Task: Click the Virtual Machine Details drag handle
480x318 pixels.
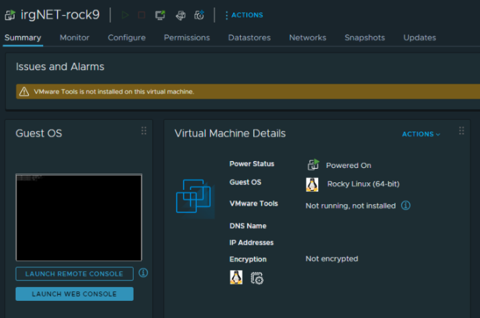Action: tap(461, 131)
